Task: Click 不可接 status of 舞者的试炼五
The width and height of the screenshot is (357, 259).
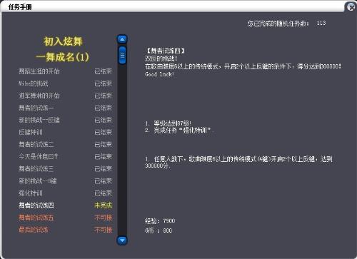Action: (x=103, y=218)
